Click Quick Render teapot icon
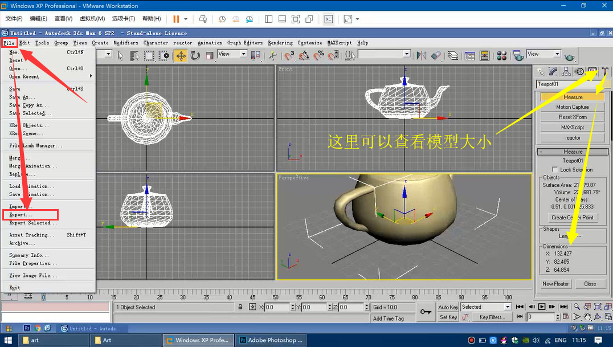 click(570, 57)
